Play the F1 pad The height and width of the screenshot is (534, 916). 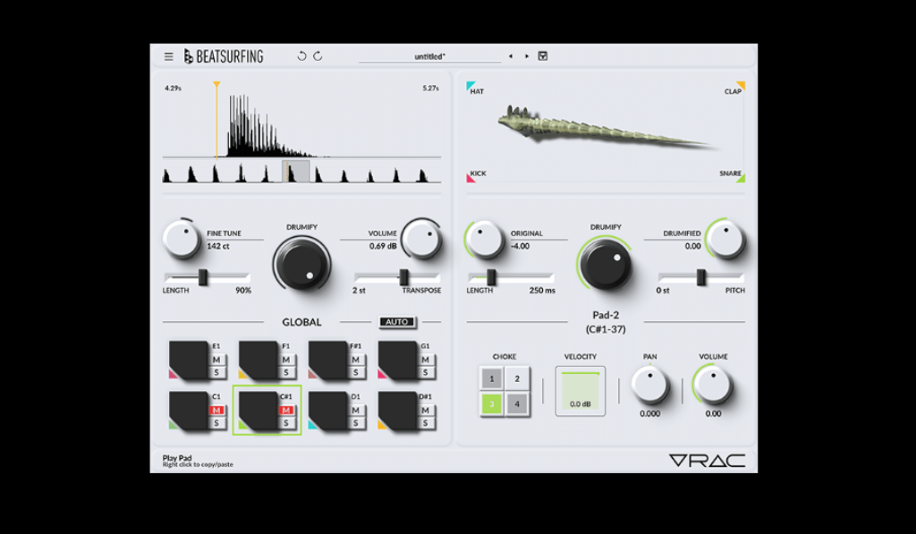(x=259, y=360)
